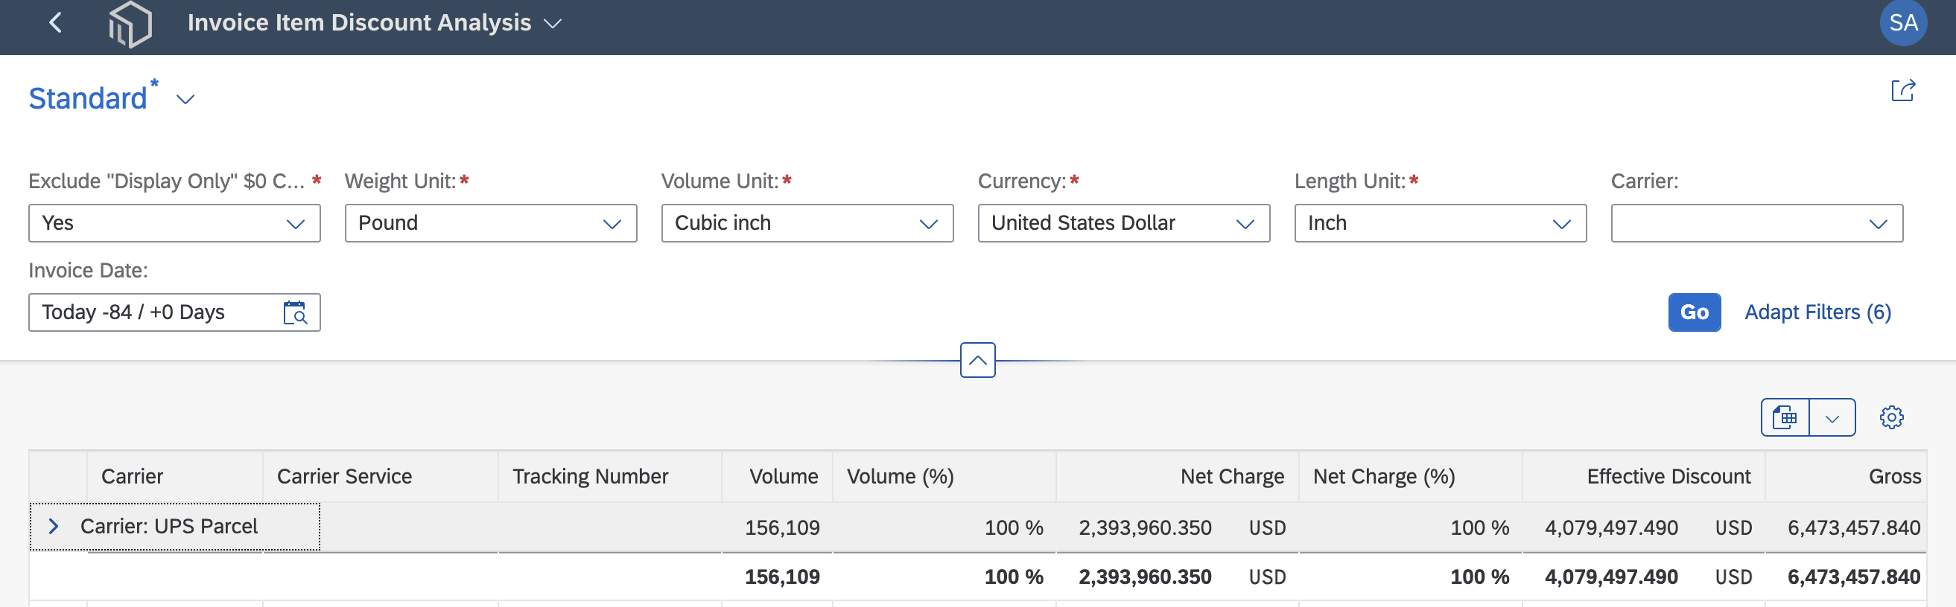Image resolution: width=1956 pixels, height=607 pixels.
Task: Click the Share page icon
Action: (x=1903, y=90)
